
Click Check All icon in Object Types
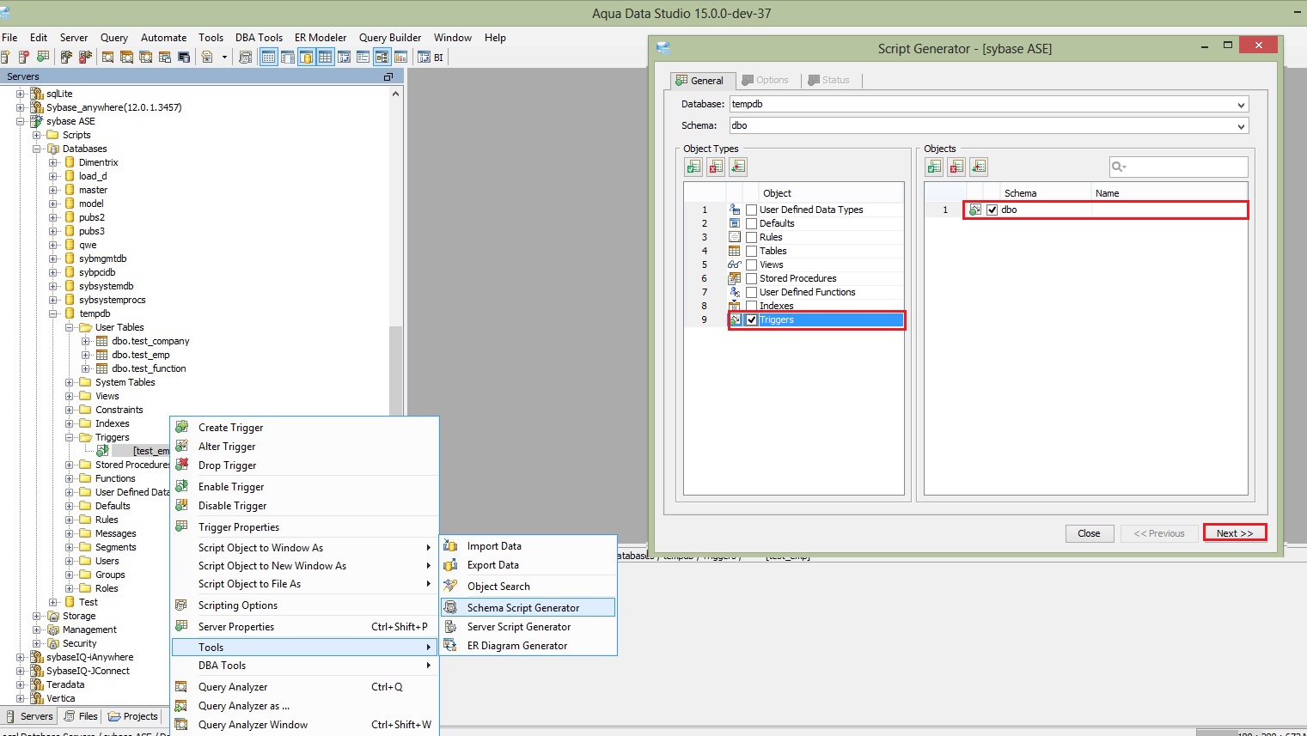point(693,167)
